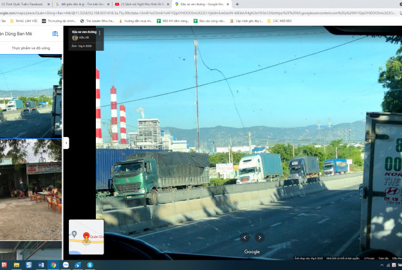Close the Google search tab
Viewport: 402px width, 270px height.
tap(108, 4)
